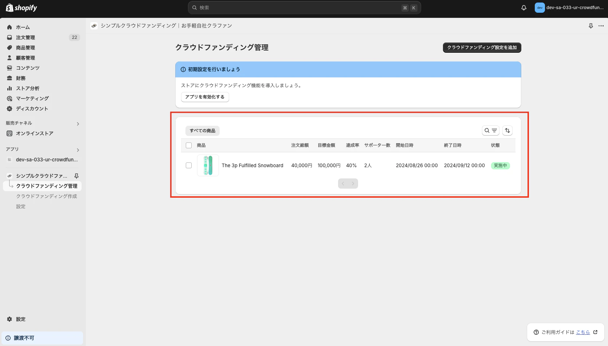Open the こちら user guide link

[583, 332]
